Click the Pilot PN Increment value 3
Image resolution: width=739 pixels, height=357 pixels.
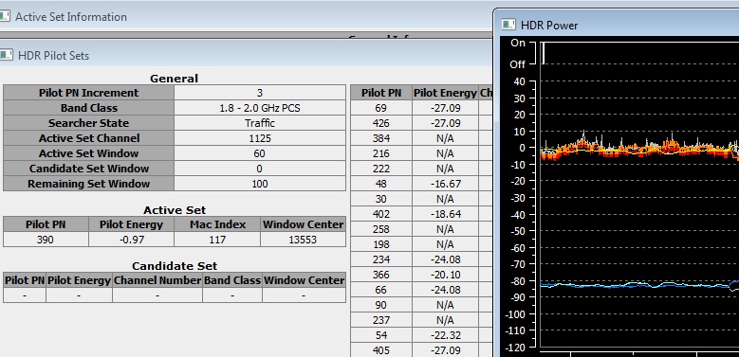point(260,93)
